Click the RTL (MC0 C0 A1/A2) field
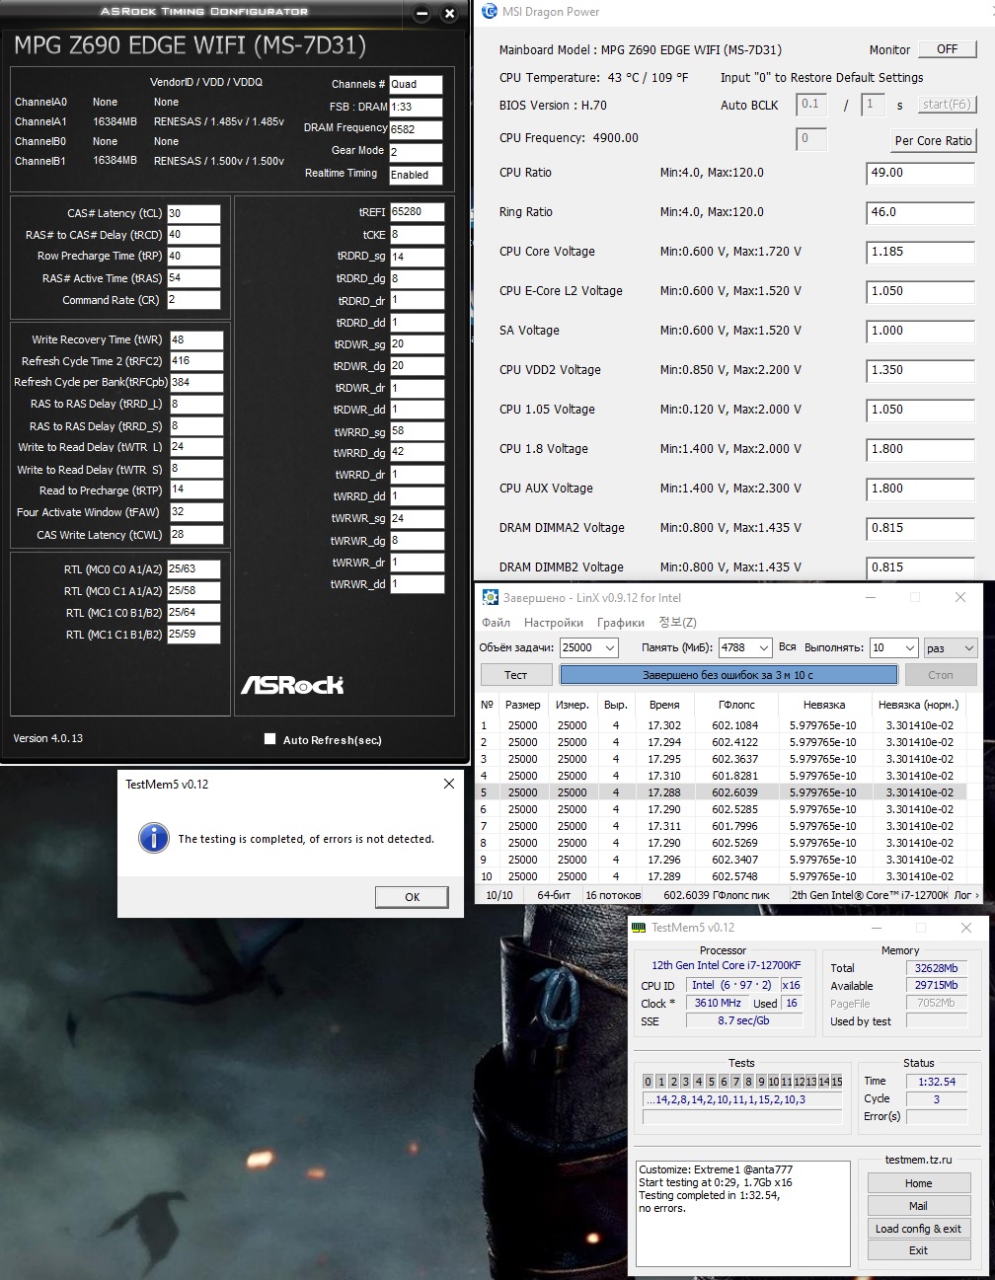The height and width of the screenshot is (1280, 995). coord(193,569)
